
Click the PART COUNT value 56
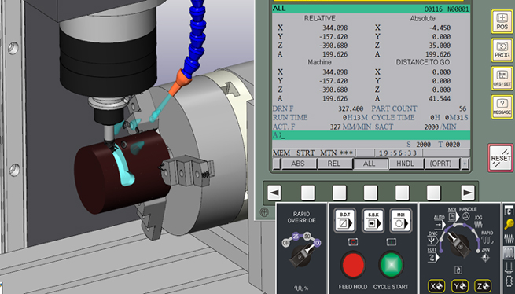click(462, 108)
